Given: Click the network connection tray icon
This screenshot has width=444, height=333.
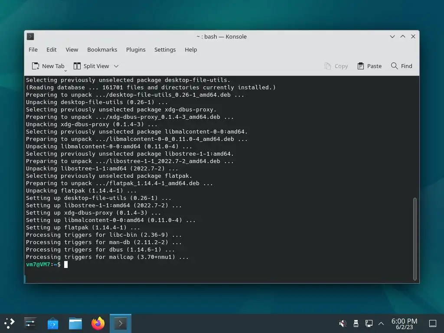Looking at the screenshot, I should [369, 323].
